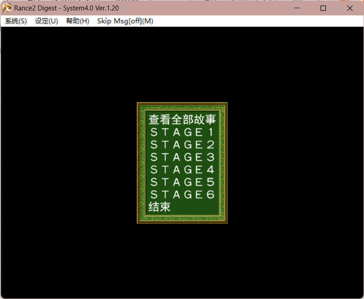Click the Rance2 Digest app icon in title bar
This screenshot has width=364, height=299.
(x=7, y=8)
